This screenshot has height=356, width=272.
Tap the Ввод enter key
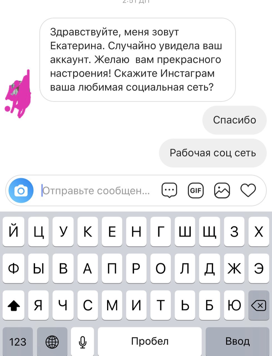237,342
